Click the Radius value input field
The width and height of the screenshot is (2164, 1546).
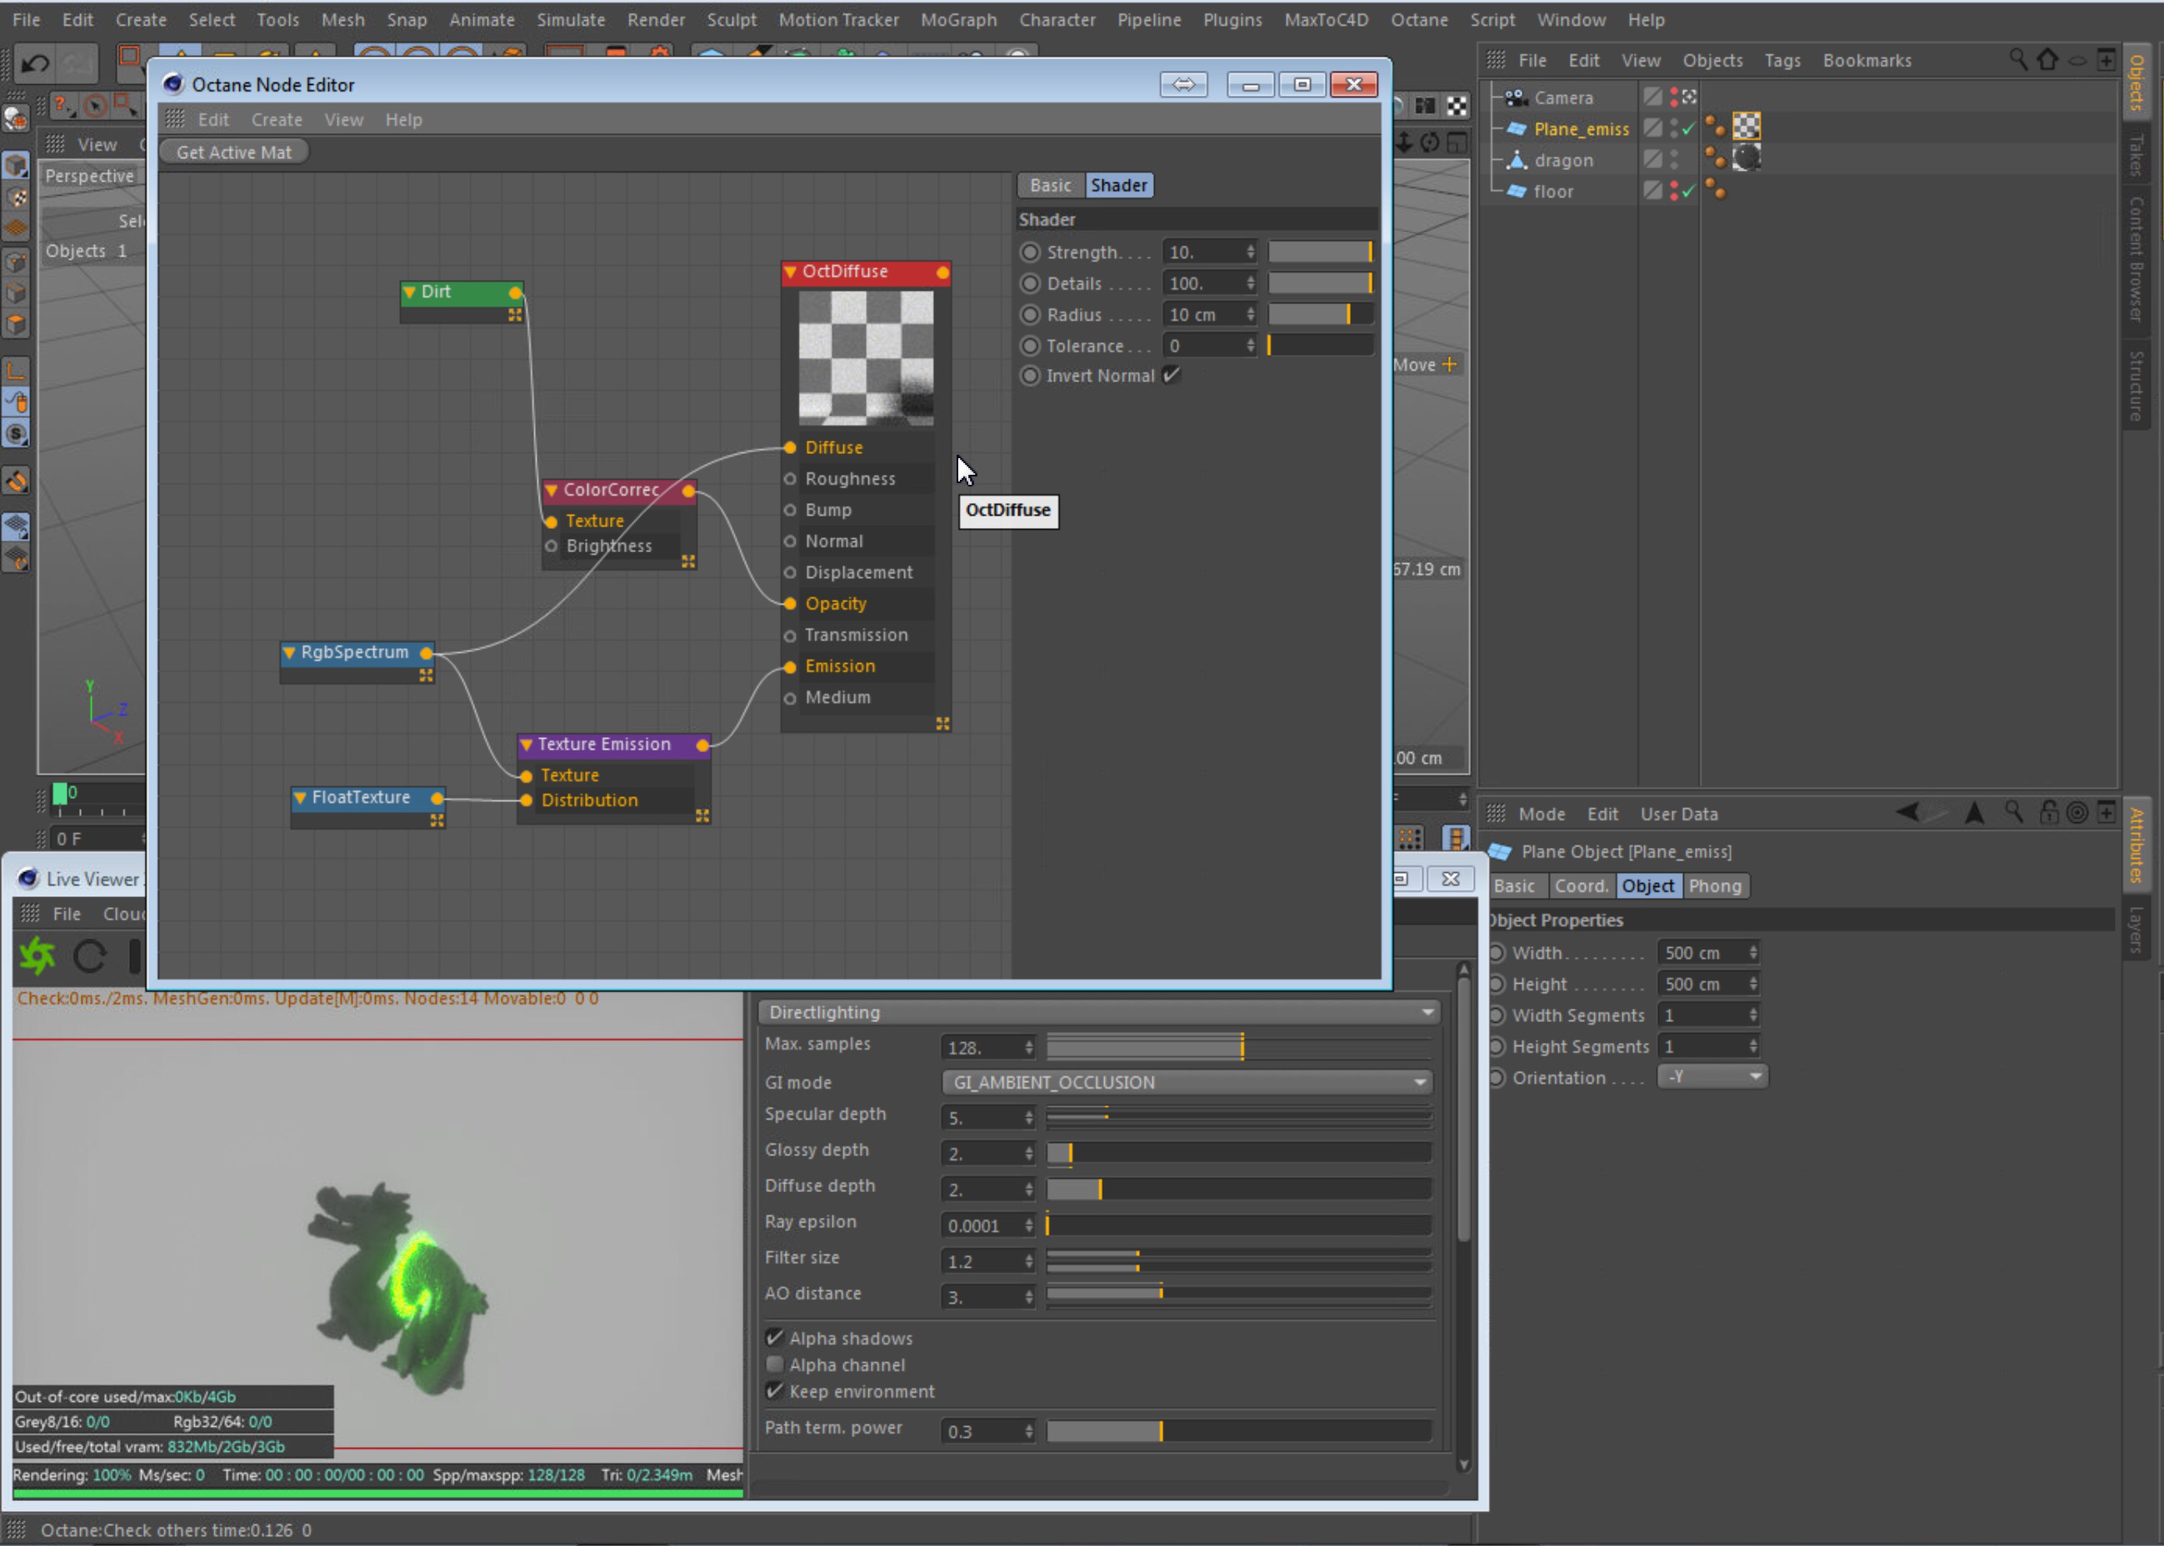(1202, 314)
